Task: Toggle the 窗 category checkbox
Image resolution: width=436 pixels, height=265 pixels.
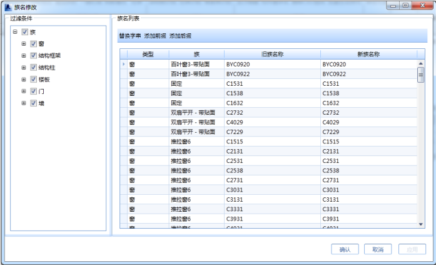Action: [33, 44]
